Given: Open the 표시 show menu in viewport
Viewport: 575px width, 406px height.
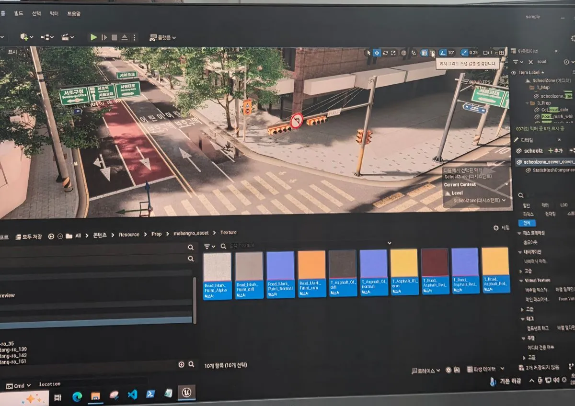Looking at the screenshot, I should click(x=12, y=52).
